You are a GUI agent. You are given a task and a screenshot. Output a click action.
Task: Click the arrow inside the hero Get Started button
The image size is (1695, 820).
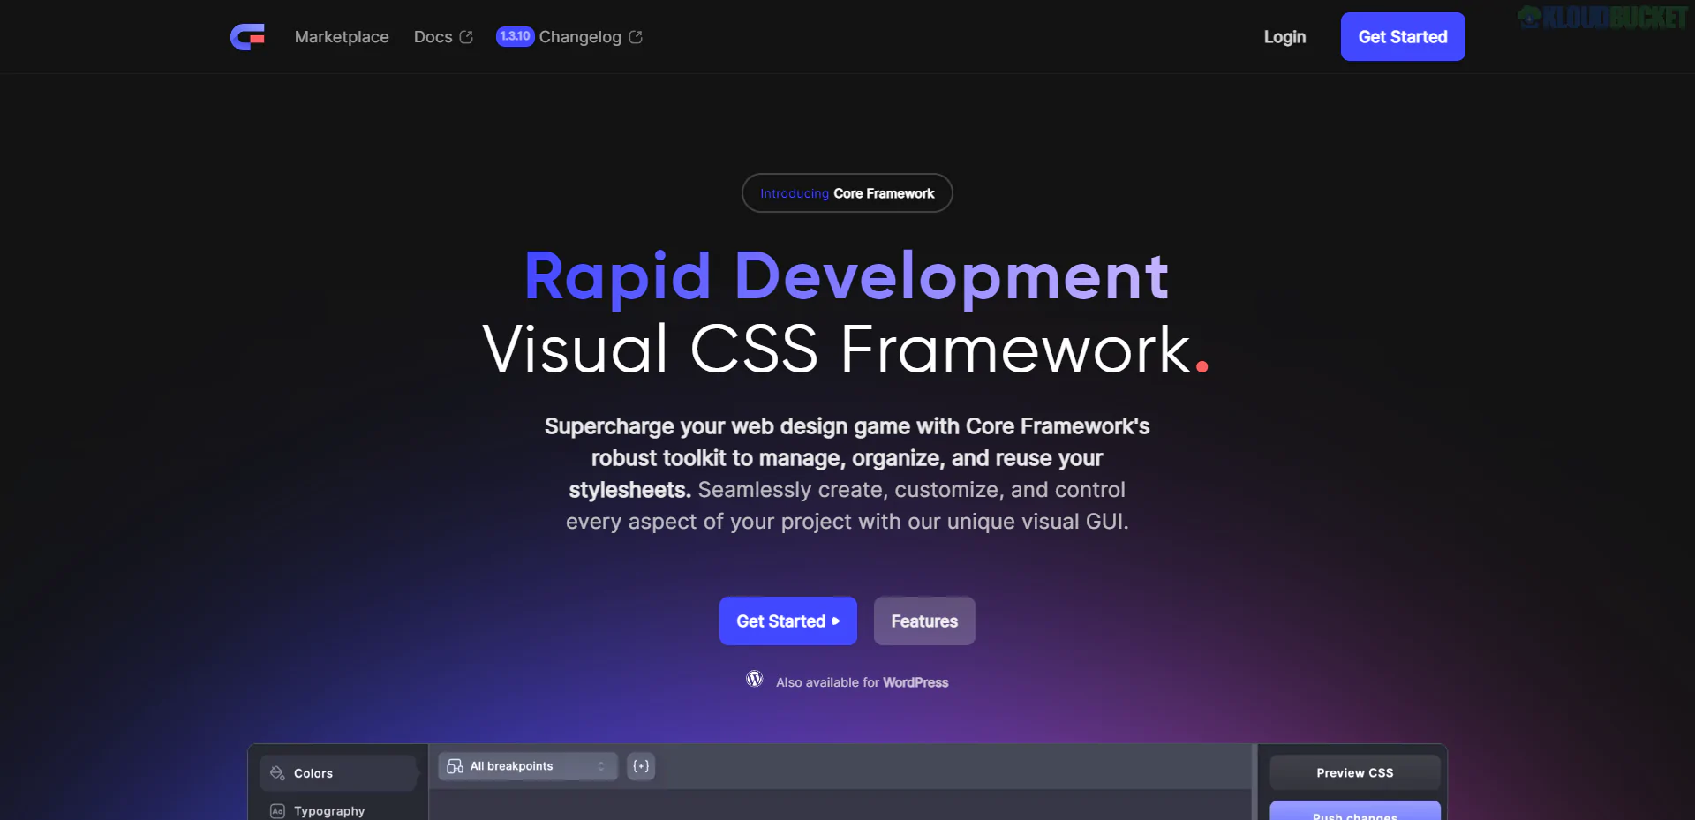[835, 621]
